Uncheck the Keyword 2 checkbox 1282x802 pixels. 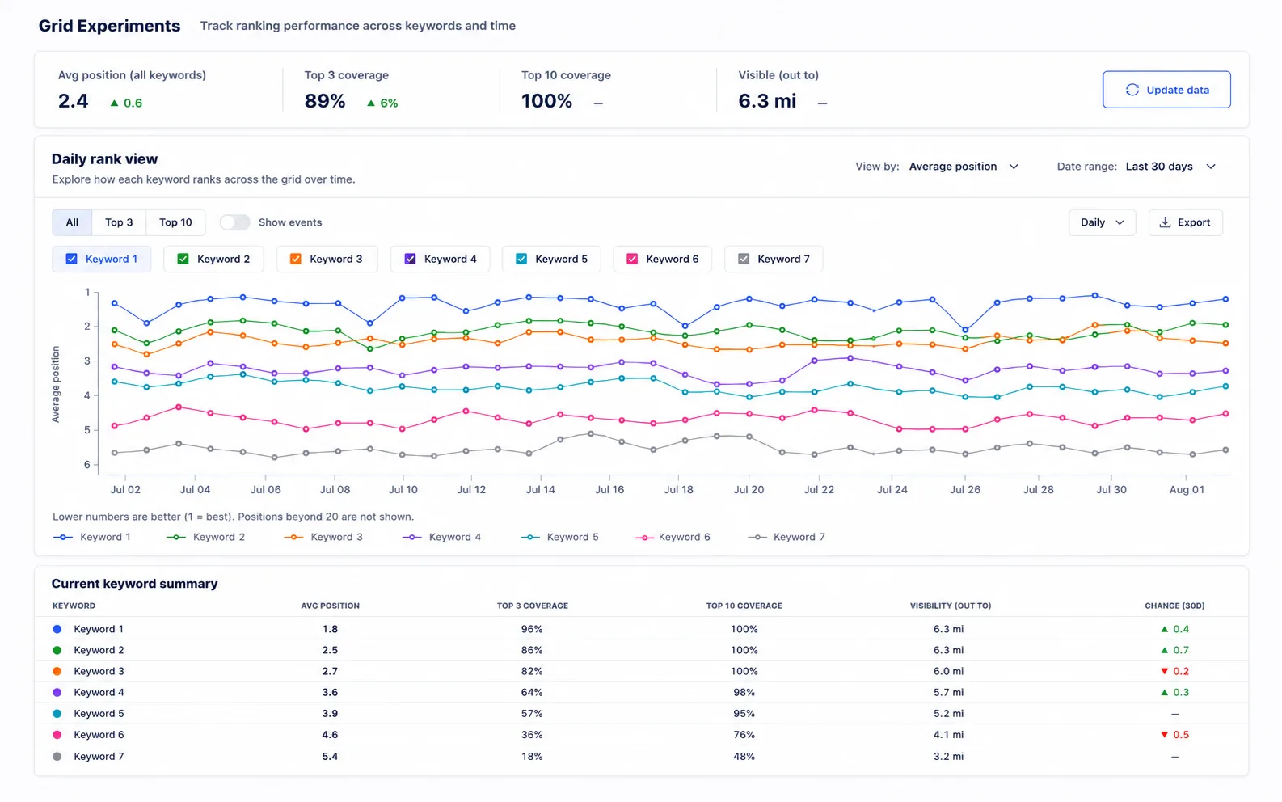point(183,259)
